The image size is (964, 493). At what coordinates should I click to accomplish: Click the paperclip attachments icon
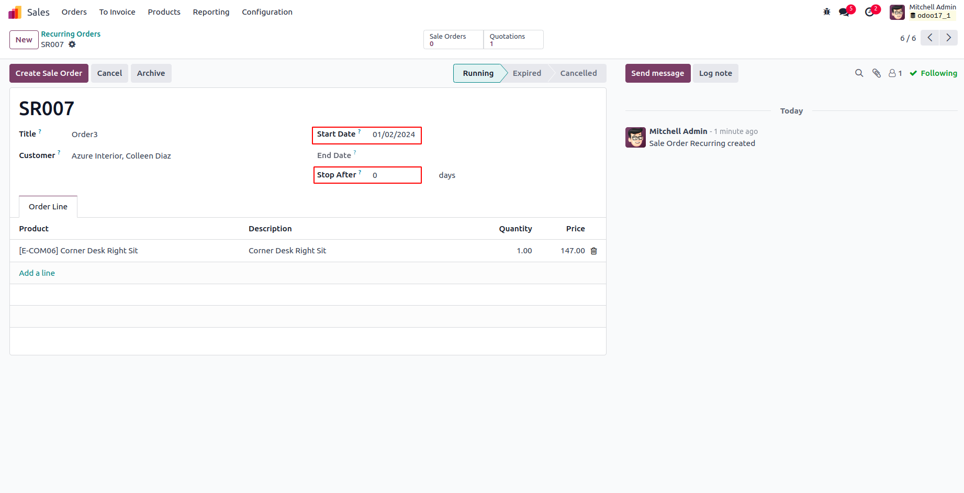[x=877, y=73]
